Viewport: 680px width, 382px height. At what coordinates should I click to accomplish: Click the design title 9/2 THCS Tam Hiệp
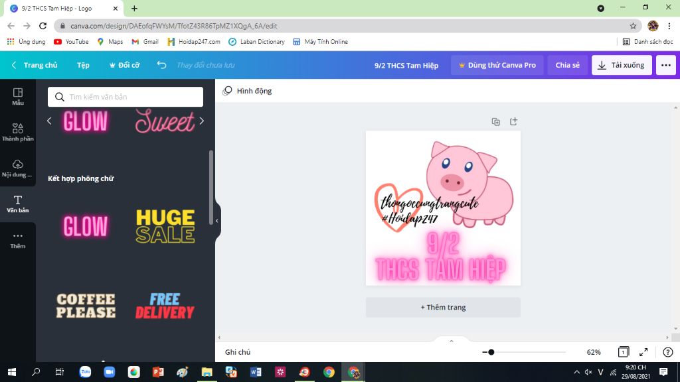tap(406, 66)
